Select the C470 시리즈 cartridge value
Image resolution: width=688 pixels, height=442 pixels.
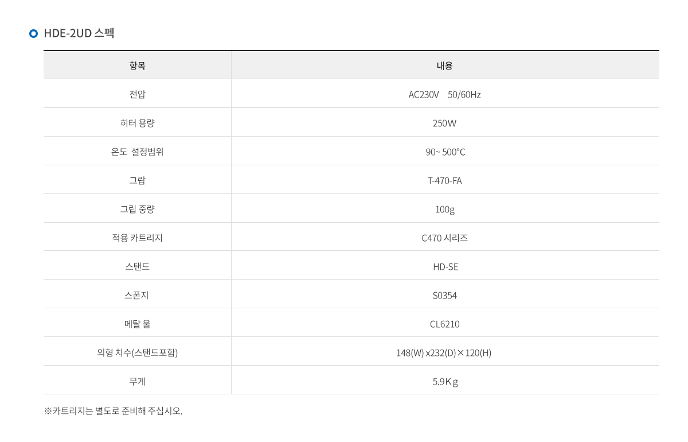445,238
